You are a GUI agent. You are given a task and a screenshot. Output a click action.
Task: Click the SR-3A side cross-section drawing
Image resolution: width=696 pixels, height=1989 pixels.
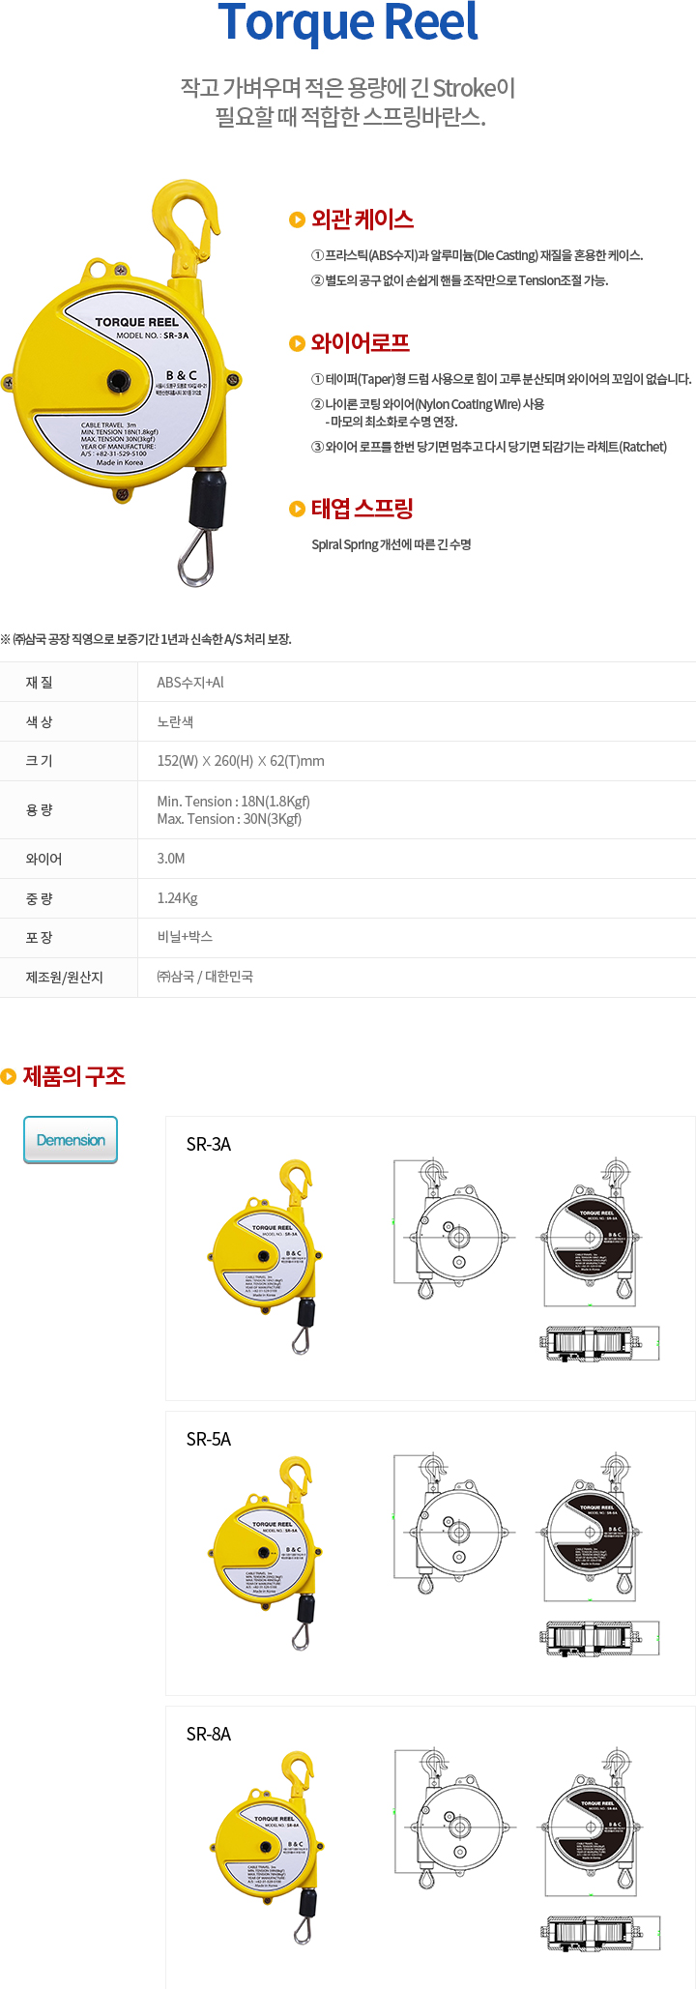coord(599,1343)
